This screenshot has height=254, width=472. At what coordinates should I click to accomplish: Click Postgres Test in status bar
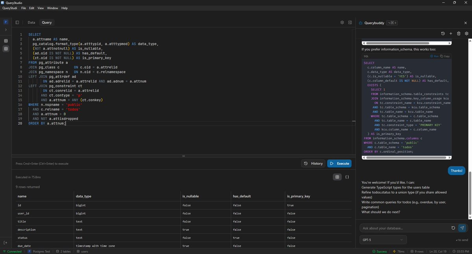(39, 251)
